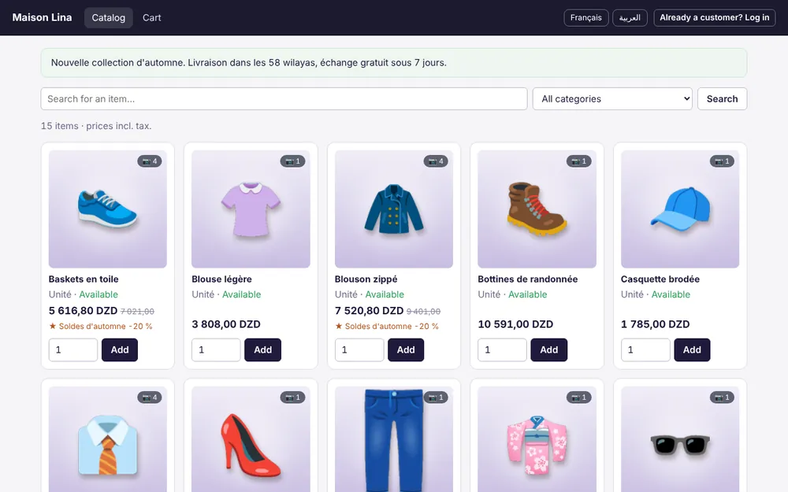Viewport: 788px width, 492px height.
Task: Click the price 3 808,00 DZD
Action: 225,324
